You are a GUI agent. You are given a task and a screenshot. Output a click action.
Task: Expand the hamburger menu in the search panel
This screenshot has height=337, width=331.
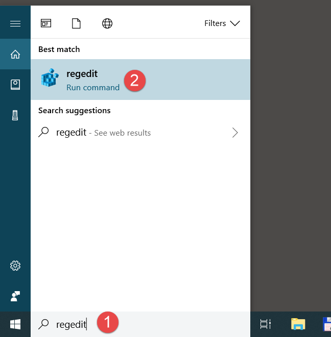point(15,23)
